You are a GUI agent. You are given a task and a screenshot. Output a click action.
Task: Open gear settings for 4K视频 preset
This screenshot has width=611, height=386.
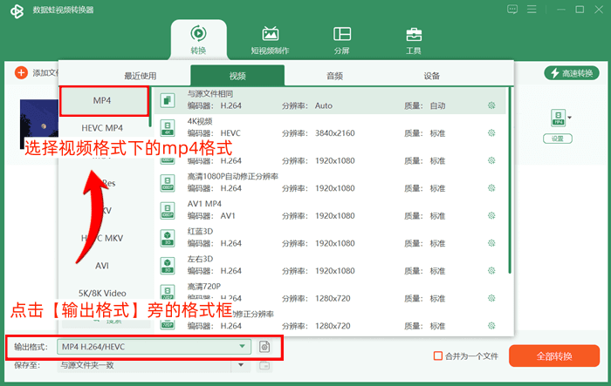tap(491, 133)
